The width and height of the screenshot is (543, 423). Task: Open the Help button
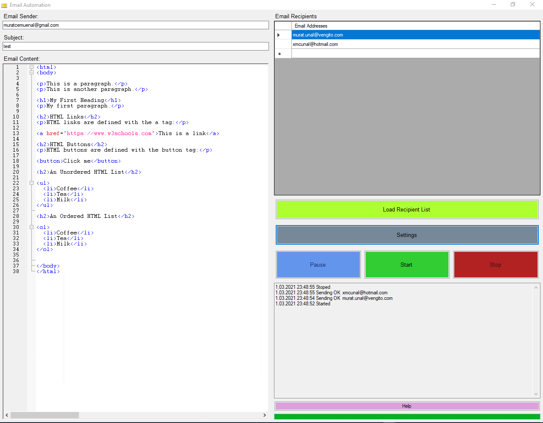point(406,406)
